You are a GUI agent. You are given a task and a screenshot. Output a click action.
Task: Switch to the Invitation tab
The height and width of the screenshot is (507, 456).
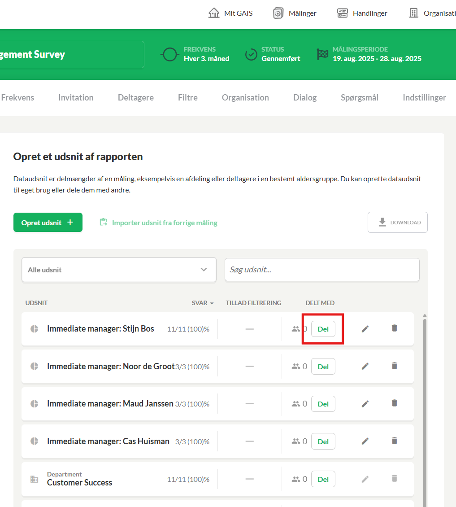click(76, 98)
